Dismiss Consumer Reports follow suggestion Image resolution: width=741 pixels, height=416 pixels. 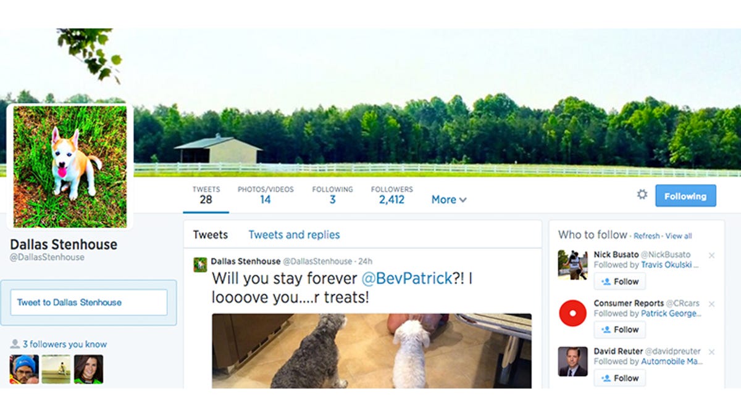pos(711,304)
